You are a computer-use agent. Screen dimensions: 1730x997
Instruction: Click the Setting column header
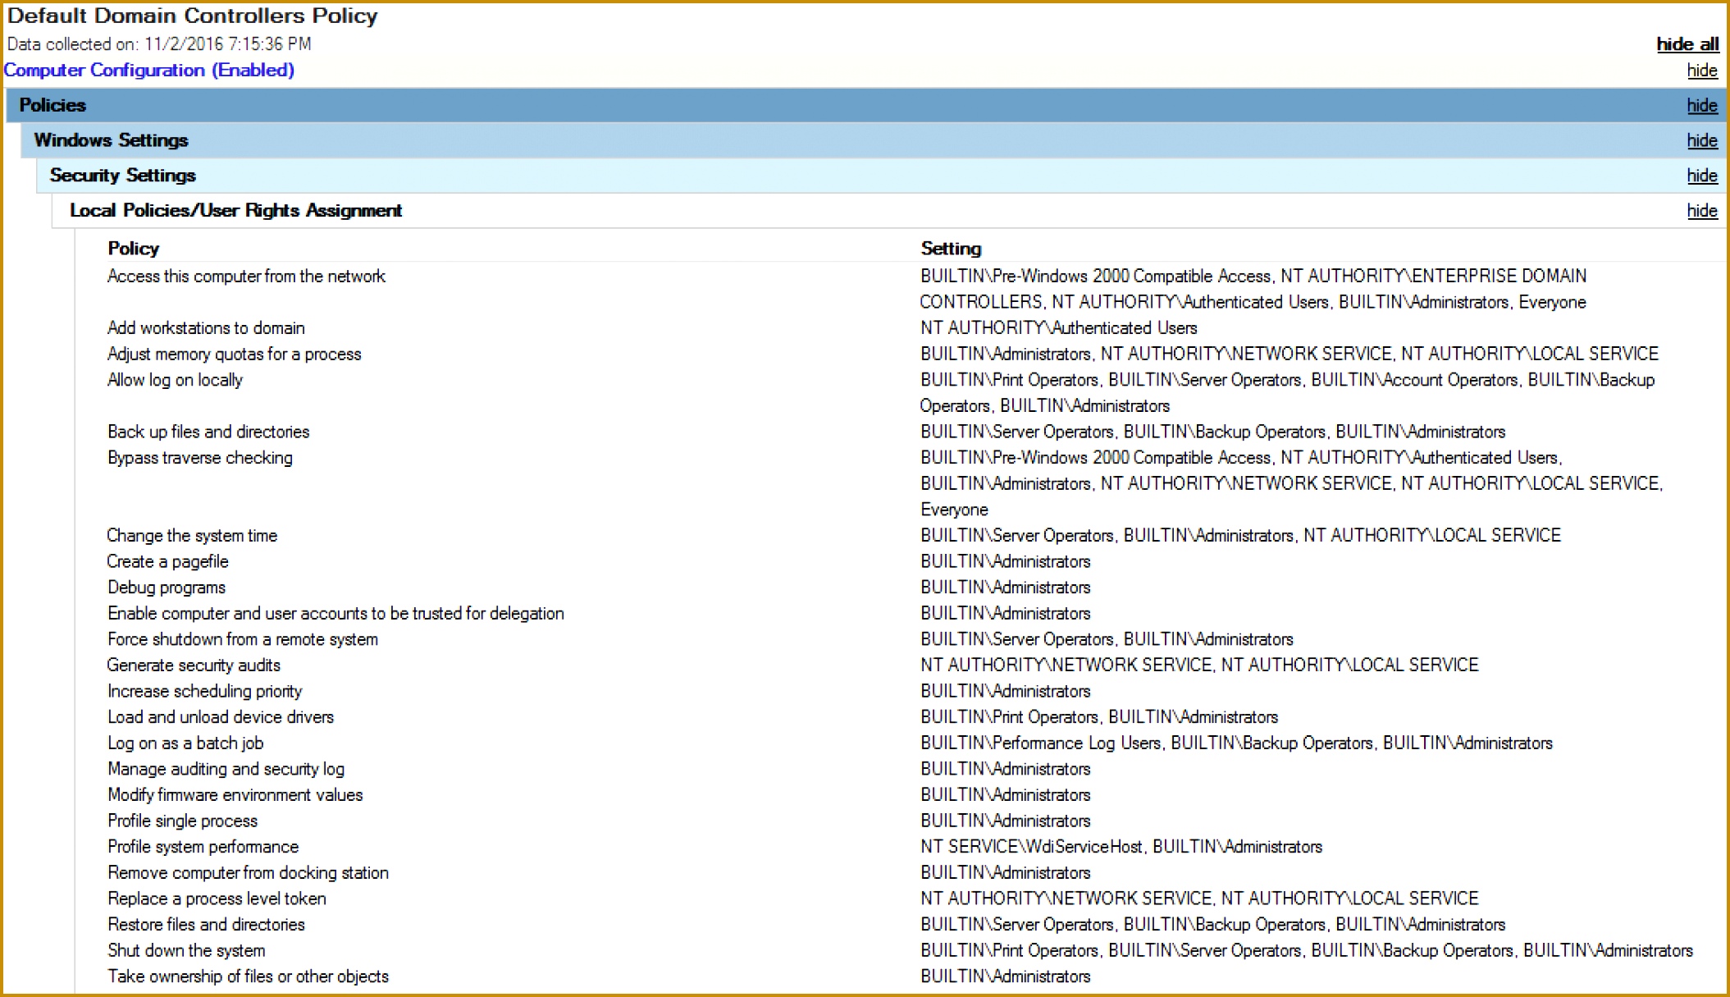click(948, 248)
